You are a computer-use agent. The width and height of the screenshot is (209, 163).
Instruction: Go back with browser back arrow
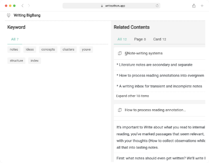[23, 6]
